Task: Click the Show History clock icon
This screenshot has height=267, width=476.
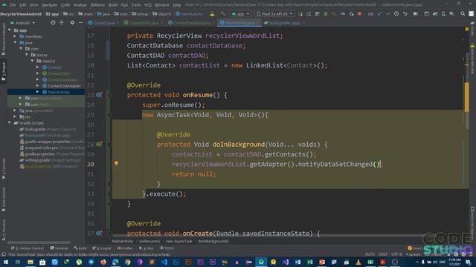Action: click(396, 14)
